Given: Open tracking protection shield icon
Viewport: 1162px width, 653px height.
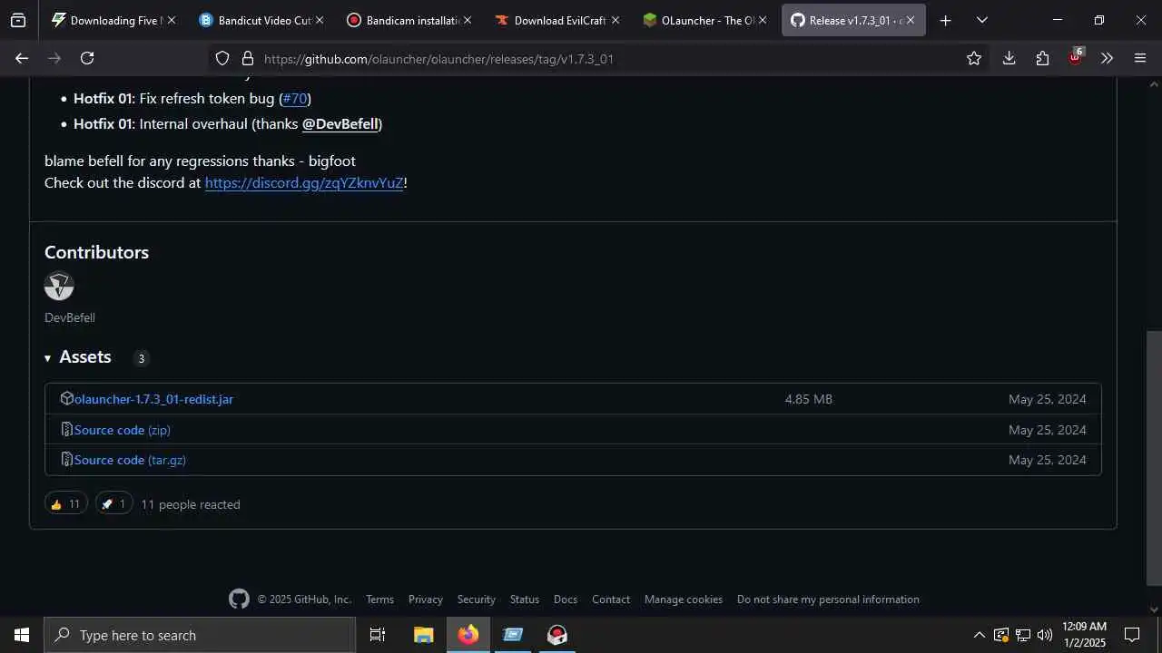Looking at the screenshot, I should (222, 58).
